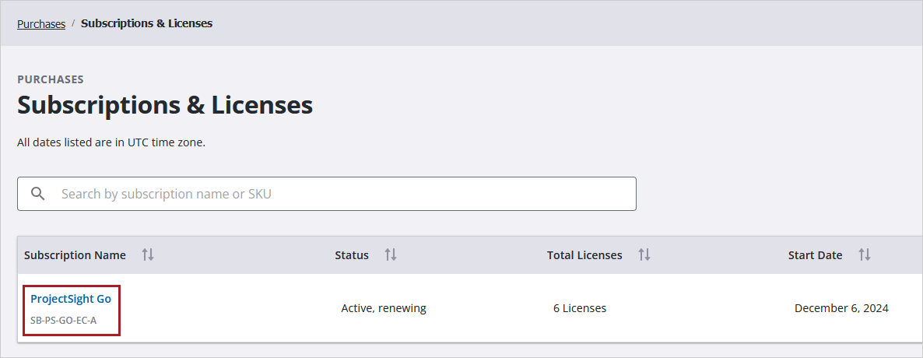Click the magnifying glass search icon
This screenshot has height=358, width=923.
[x=37, y=194]
